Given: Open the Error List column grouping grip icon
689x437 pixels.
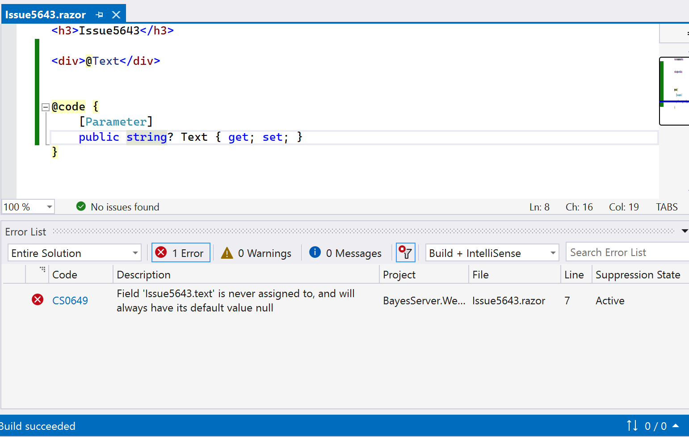Looking at the screenshot, I should tap(42, 269).
